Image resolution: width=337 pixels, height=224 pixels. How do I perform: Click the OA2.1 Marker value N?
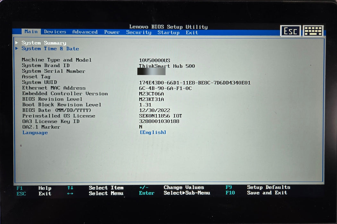[140, 127]
